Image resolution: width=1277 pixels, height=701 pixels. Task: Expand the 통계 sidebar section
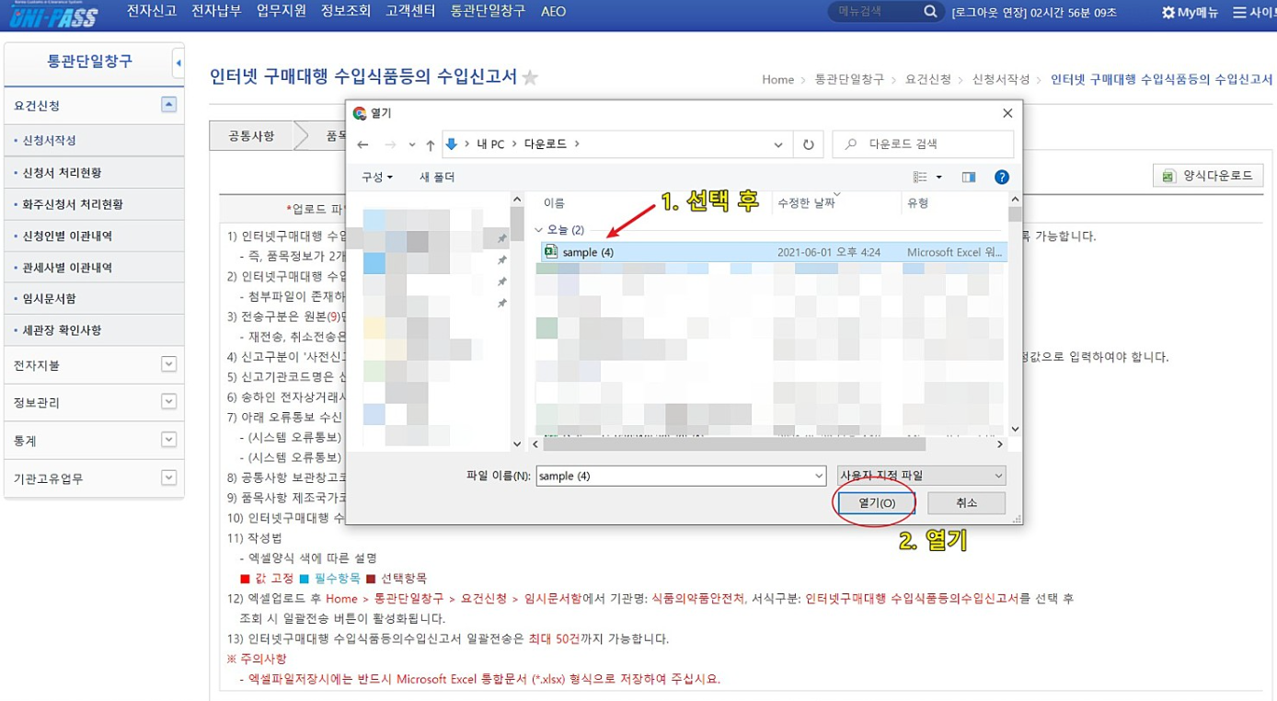[x=168, y=440]
